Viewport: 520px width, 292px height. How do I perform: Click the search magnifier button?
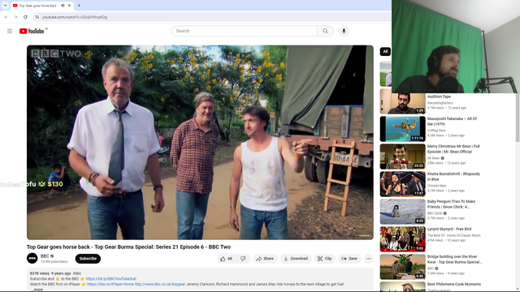click(325, 31)
